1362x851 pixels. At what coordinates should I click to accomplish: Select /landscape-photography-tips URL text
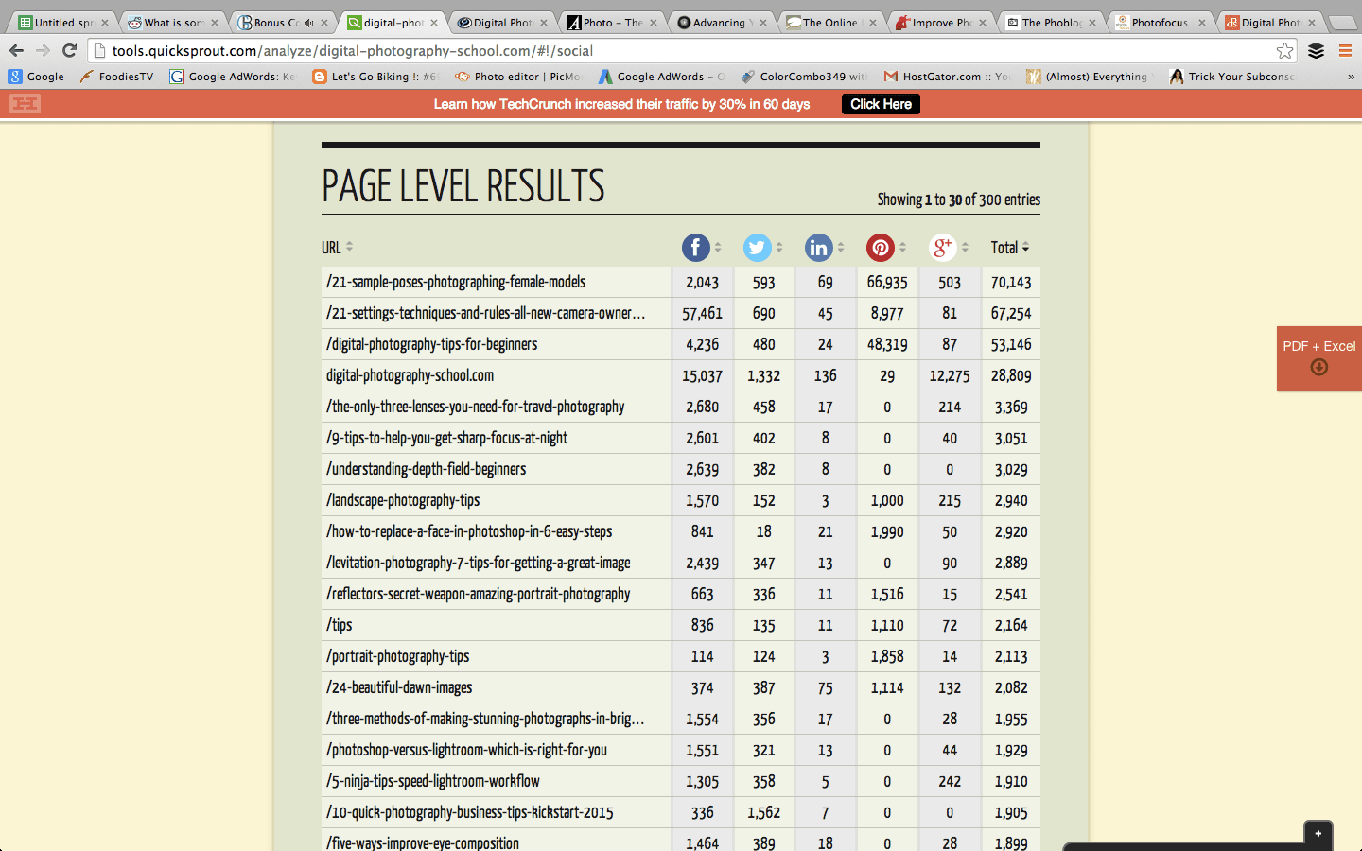[403, 500]
